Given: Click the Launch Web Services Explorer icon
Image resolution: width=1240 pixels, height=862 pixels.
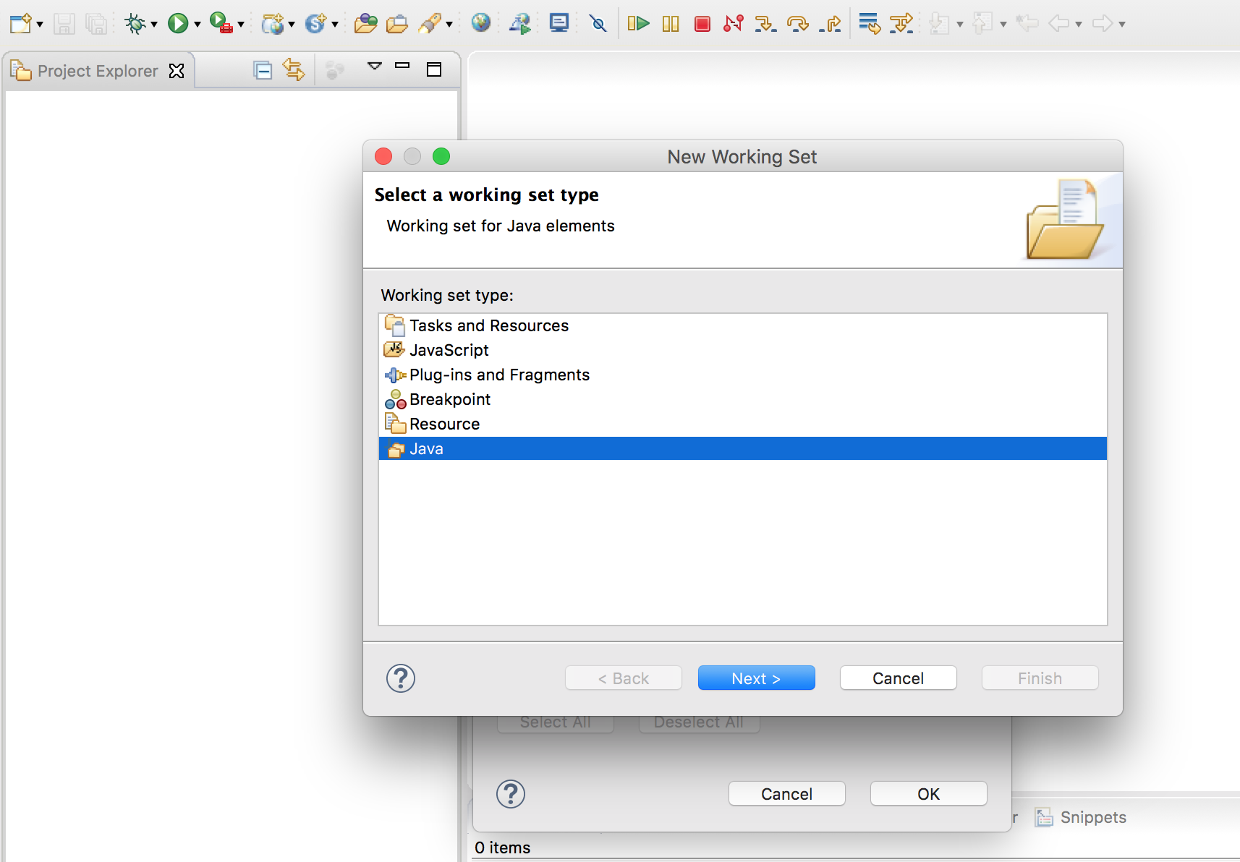Looking at the screenshot, I should point(520,24).
